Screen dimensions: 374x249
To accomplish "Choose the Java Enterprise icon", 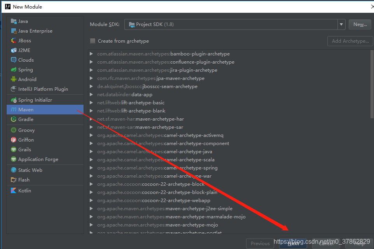I will click(x=14, y=31).
